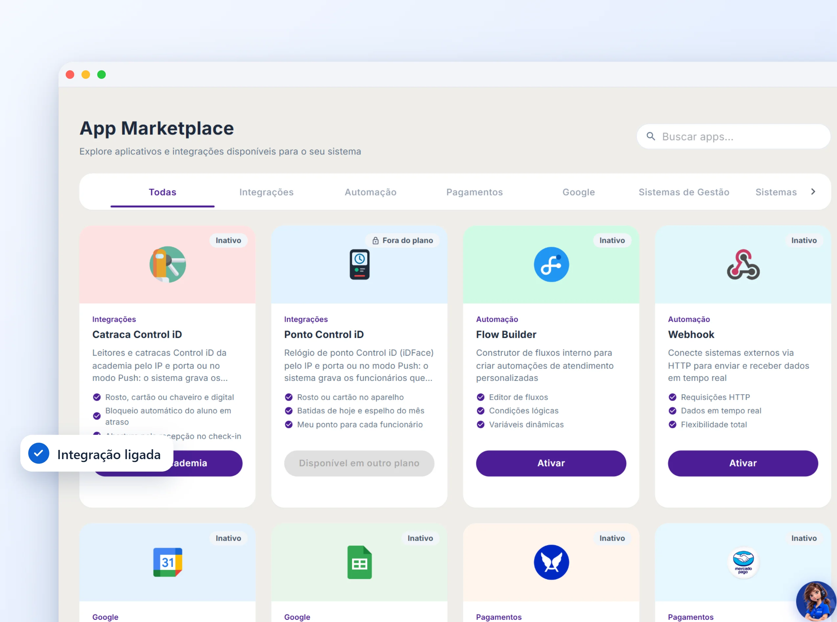Screen dimensions: 837x622
Task: Click the Google Calendar 31 icon
Action: pos(168,562)
